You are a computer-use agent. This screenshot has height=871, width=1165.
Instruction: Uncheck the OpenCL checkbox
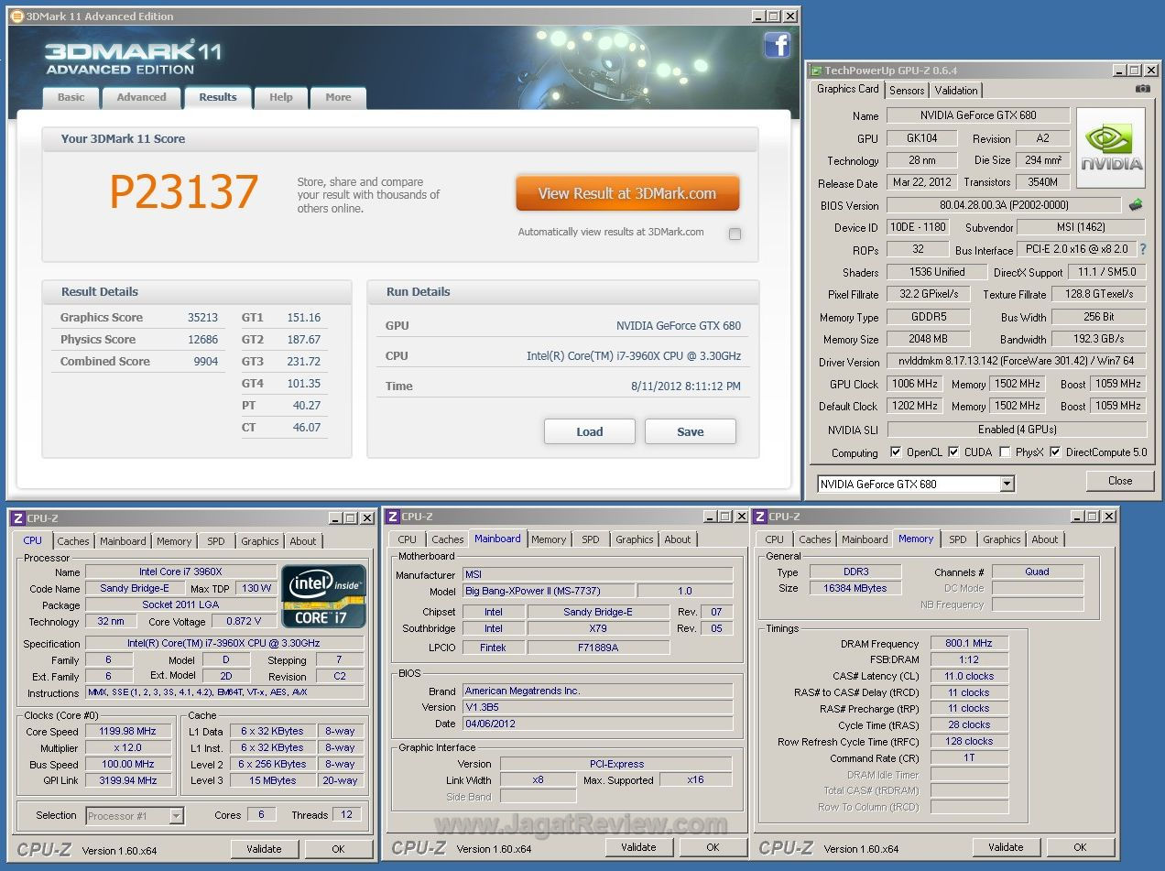tap(896, 452)
